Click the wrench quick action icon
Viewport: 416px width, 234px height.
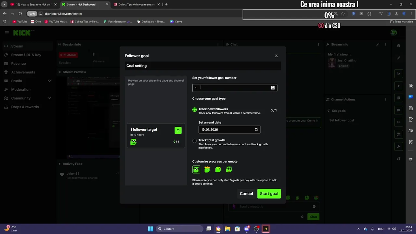[x=399, y=147]
